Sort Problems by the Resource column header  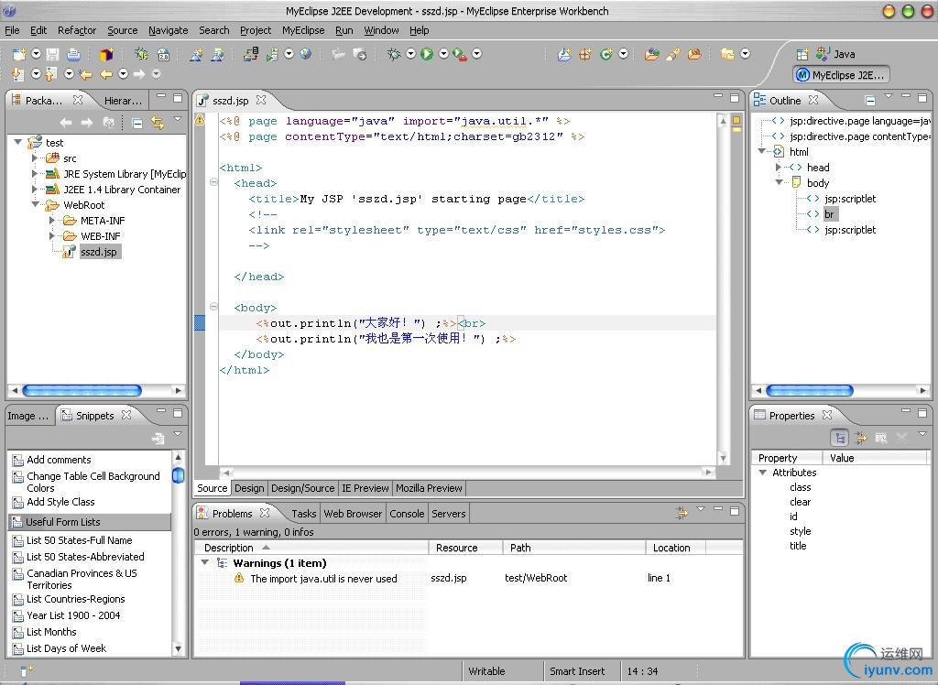(464, 548)
